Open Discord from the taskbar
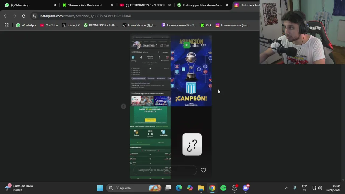 pos(246,188)
